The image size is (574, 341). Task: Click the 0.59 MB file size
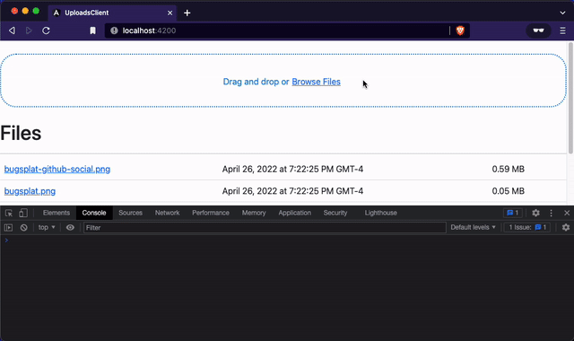point(509,169)
